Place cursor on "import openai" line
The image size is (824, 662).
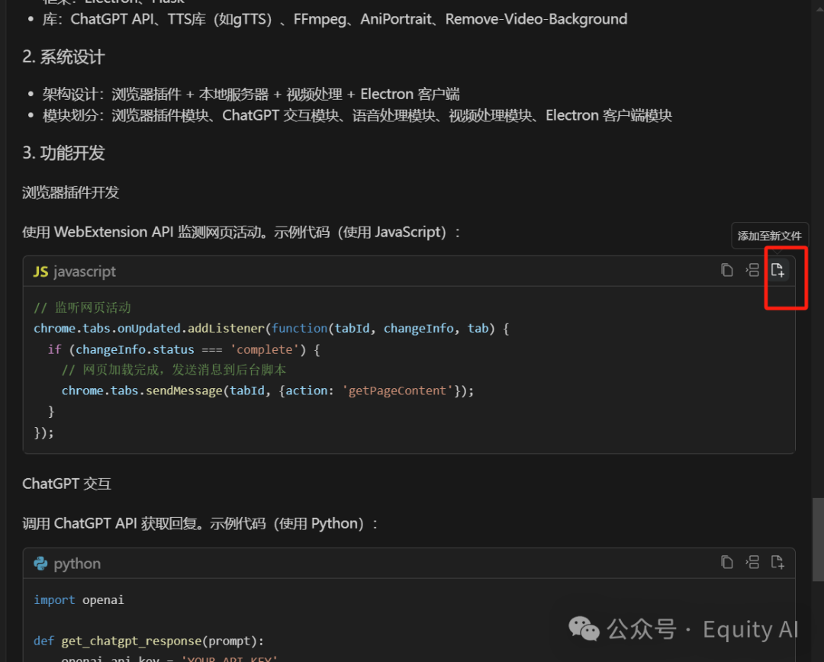click(79, 600)
